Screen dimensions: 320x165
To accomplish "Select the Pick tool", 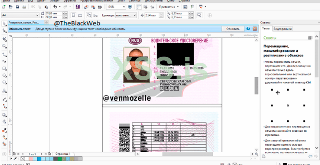I will click(x=4, y=23).
